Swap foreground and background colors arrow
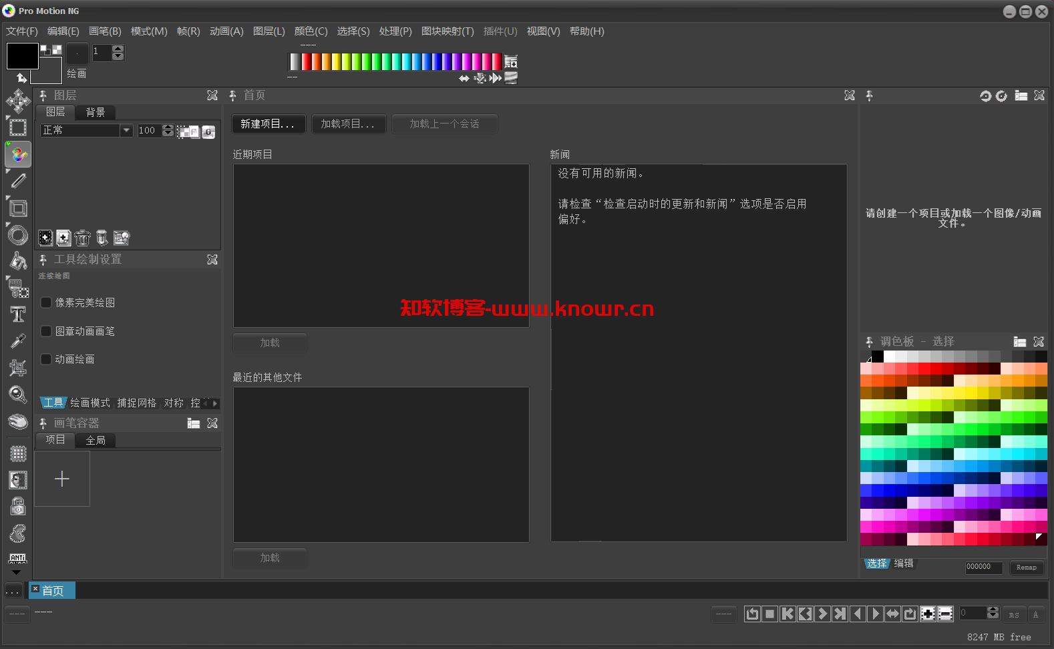Viewport: 1054px width, 649px height. pyautogui.click(x=21, y=78)
